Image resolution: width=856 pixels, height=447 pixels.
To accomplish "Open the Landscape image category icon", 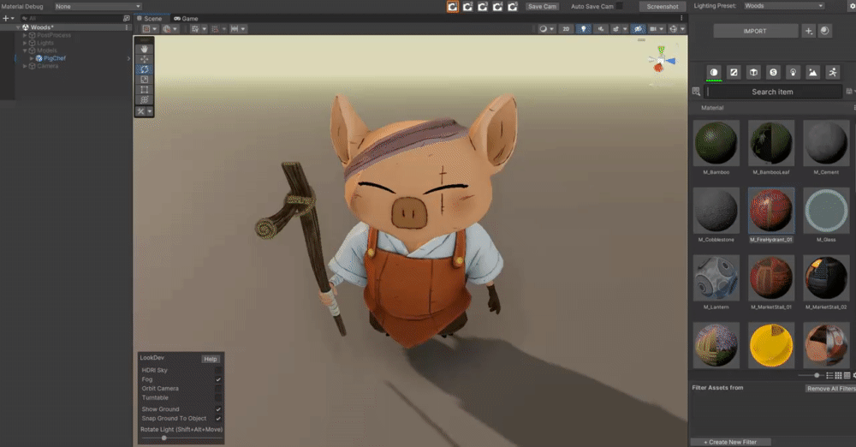I will pos(813,72).
